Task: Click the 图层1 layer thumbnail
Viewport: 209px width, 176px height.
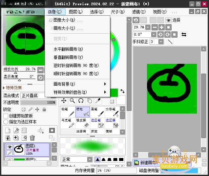Action: click(x=19, y=150)
